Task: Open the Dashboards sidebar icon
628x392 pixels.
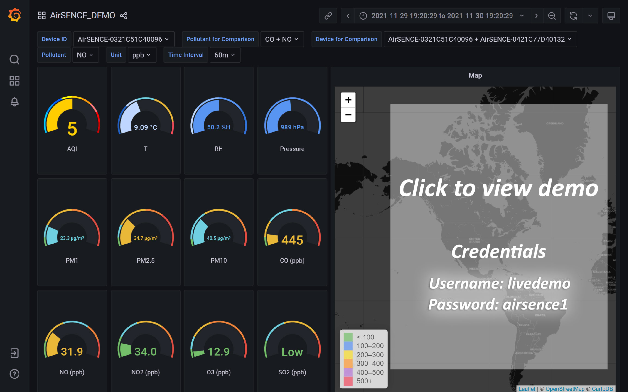Action: [x=15, y=81]
